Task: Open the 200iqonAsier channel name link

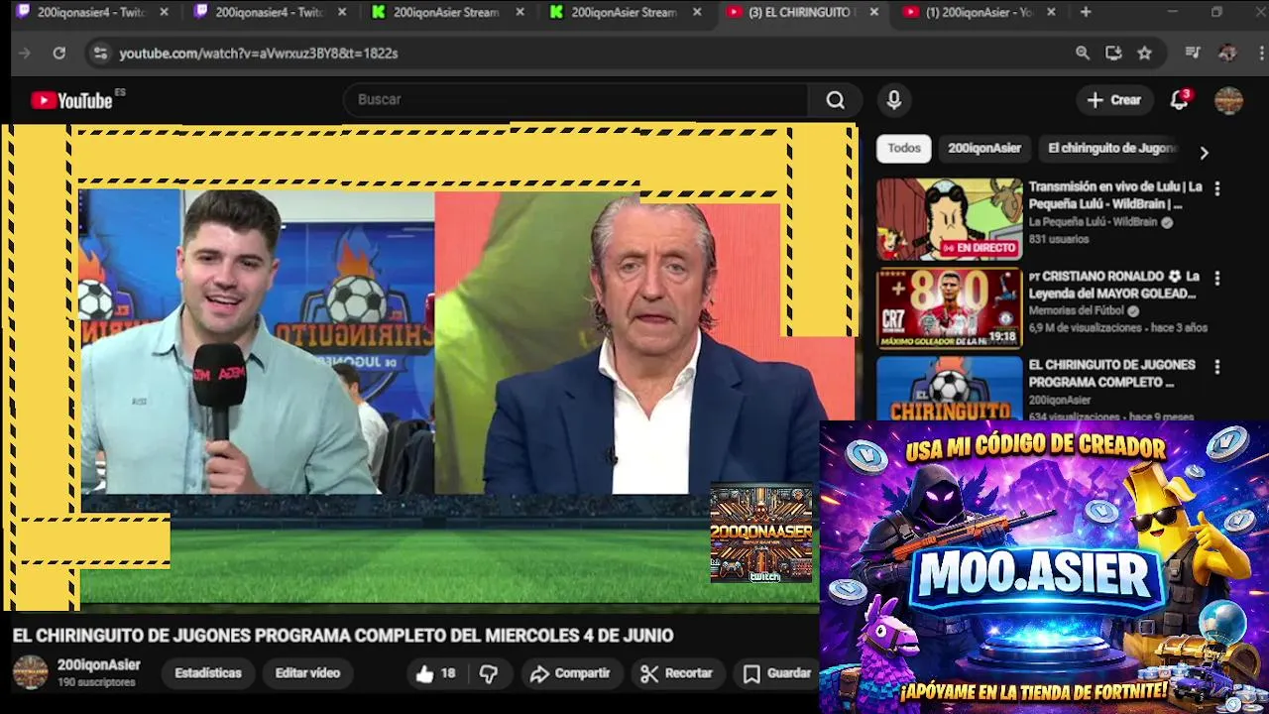Action: [99, 665]
